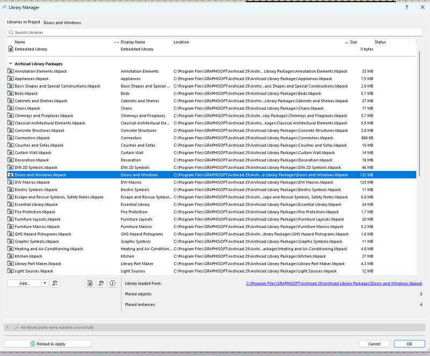Click the Essential Library.libpack package icon
430x356 pixels.
click(x=11, y=204)
